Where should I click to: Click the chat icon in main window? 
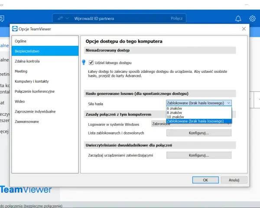2,19
